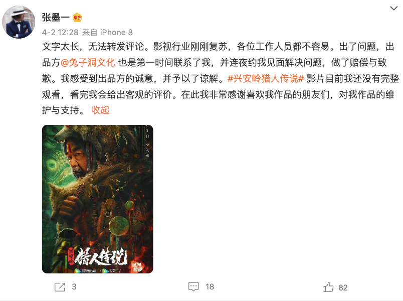Click the comment speech bubble icon
This screenshot has height=301, width=403.
193,287
